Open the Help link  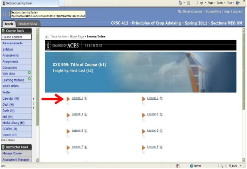point(227,11)
